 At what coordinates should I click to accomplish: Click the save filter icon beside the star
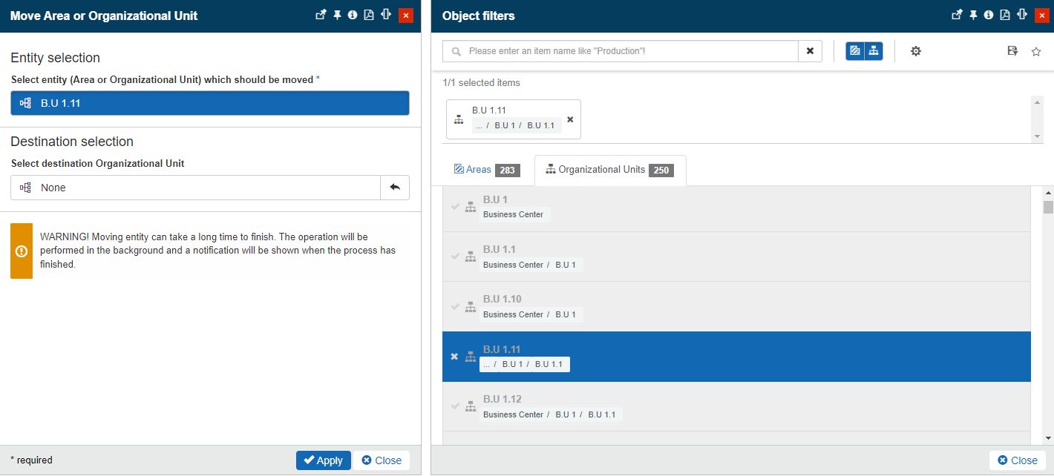(1012, 51)
